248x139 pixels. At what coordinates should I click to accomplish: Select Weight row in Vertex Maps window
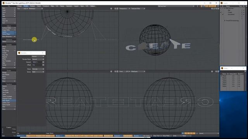click(232, 76)
